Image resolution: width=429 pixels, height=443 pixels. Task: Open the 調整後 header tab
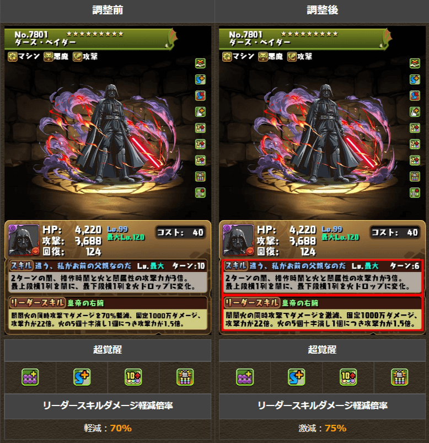[322, 10]
